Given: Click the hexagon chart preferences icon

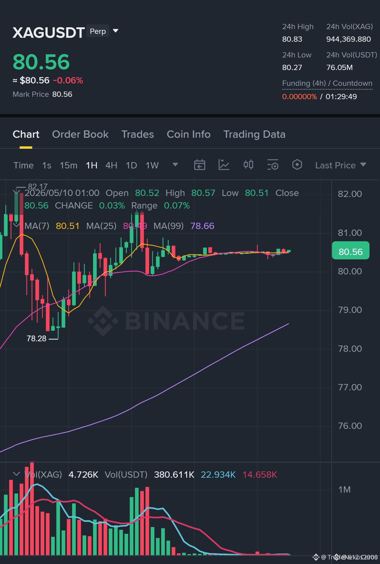Looking at the screenshot, I should pos(297,165).
